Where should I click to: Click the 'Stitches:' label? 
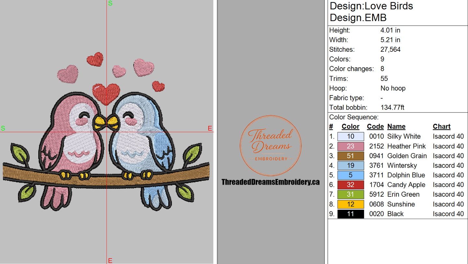(x=342, y=50)
